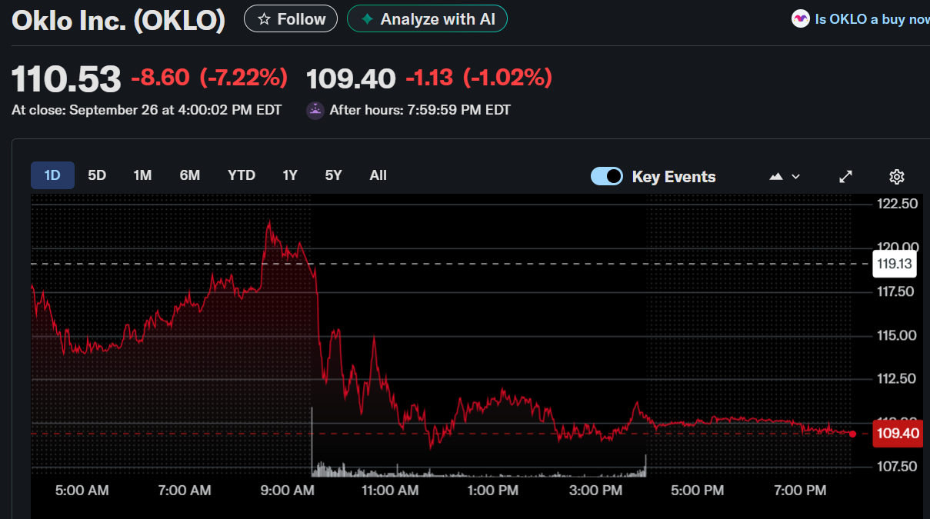The height and width of the screenshot is (519, 930).
Task: Show the 6M chart range
Action: point(190,175)
